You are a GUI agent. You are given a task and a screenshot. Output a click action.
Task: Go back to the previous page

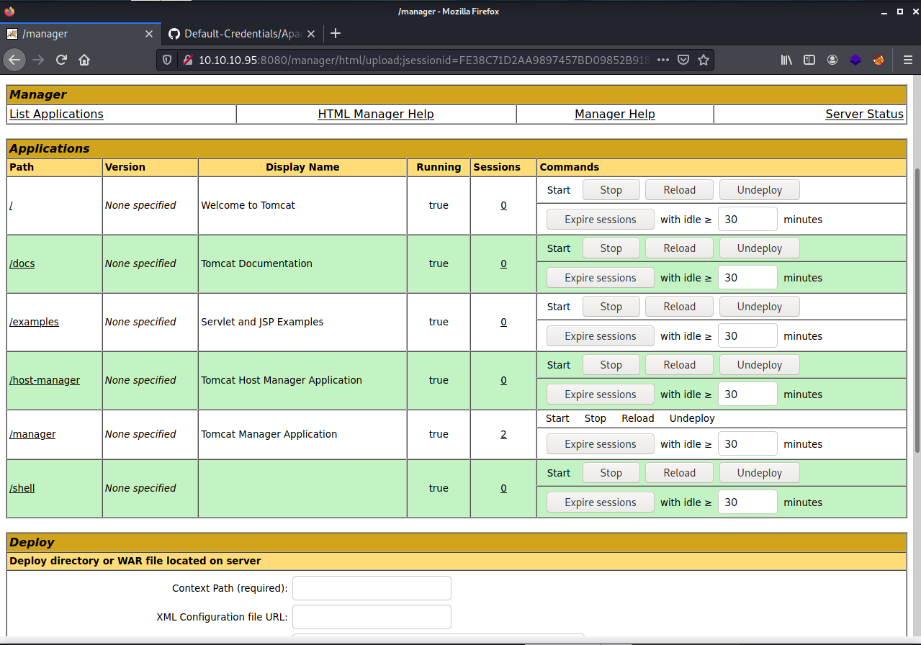[14, 60]
